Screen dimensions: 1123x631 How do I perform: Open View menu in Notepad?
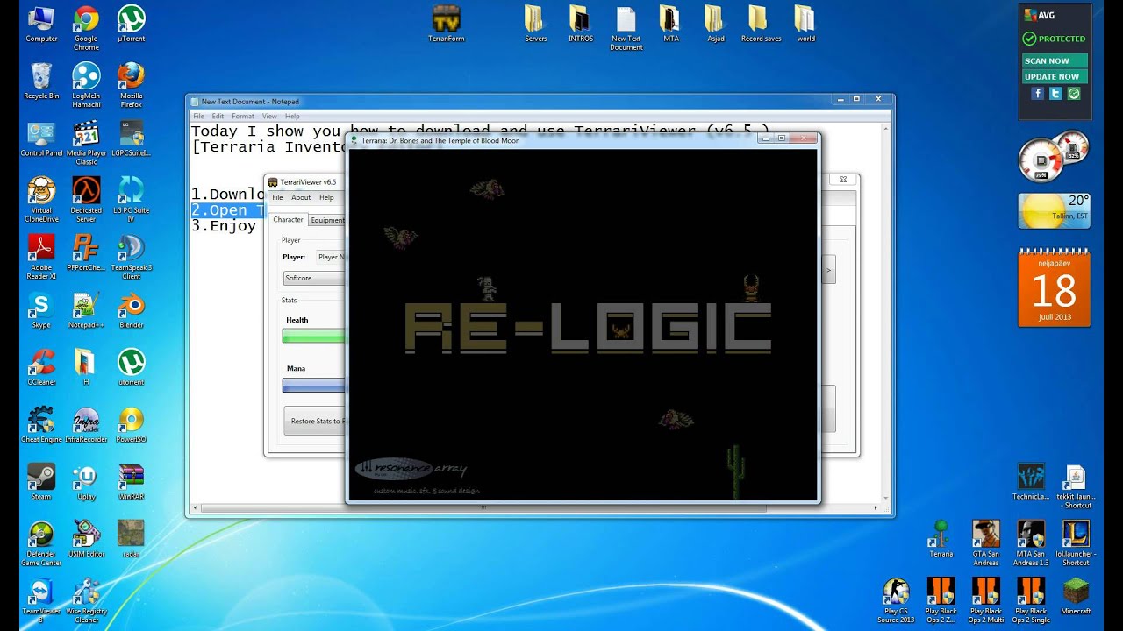[269, 116]
